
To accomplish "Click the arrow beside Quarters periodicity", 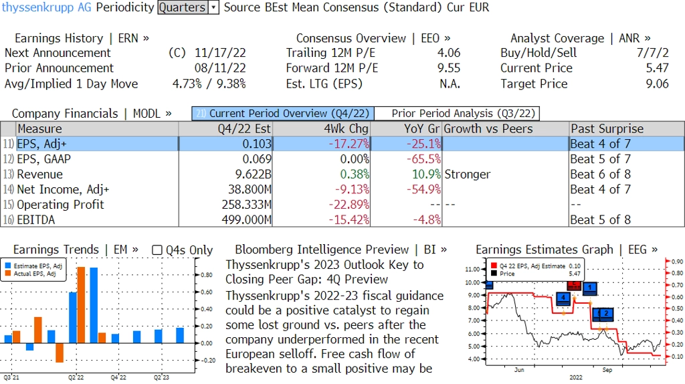I will coord(213,7).
